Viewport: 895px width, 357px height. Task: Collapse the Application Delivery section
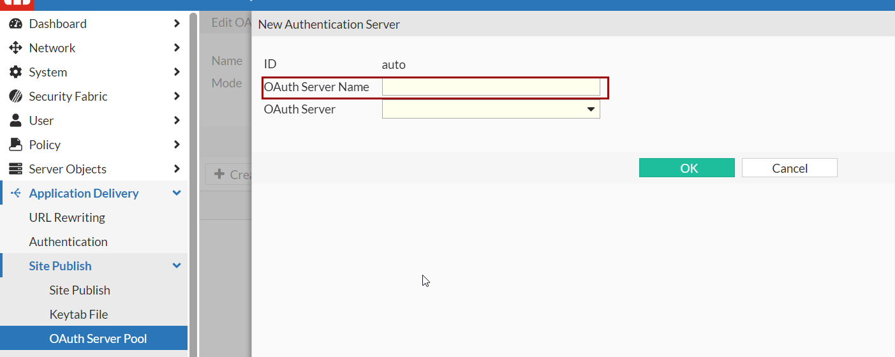pyautogui.click(x=177, y=193)
